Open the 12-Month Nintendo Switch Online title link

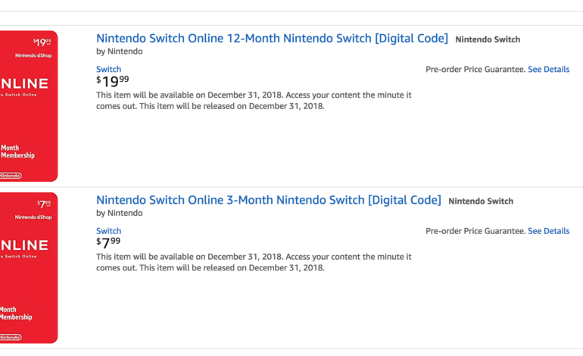272,39
